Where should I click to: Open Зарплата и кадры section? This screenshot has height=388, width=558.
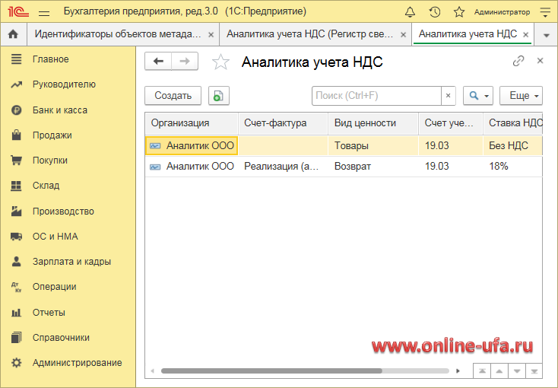pos(71,262)
